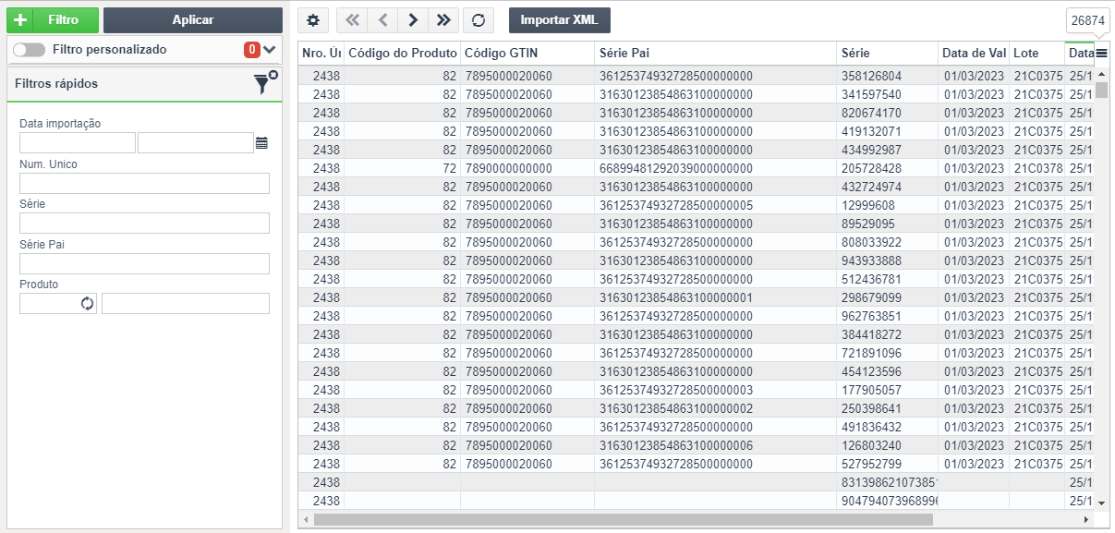The height and width of the screenshot is (533, 1115).
Task: Click vertical scrollbar down arrow
Action: (x=1101, y=503)
